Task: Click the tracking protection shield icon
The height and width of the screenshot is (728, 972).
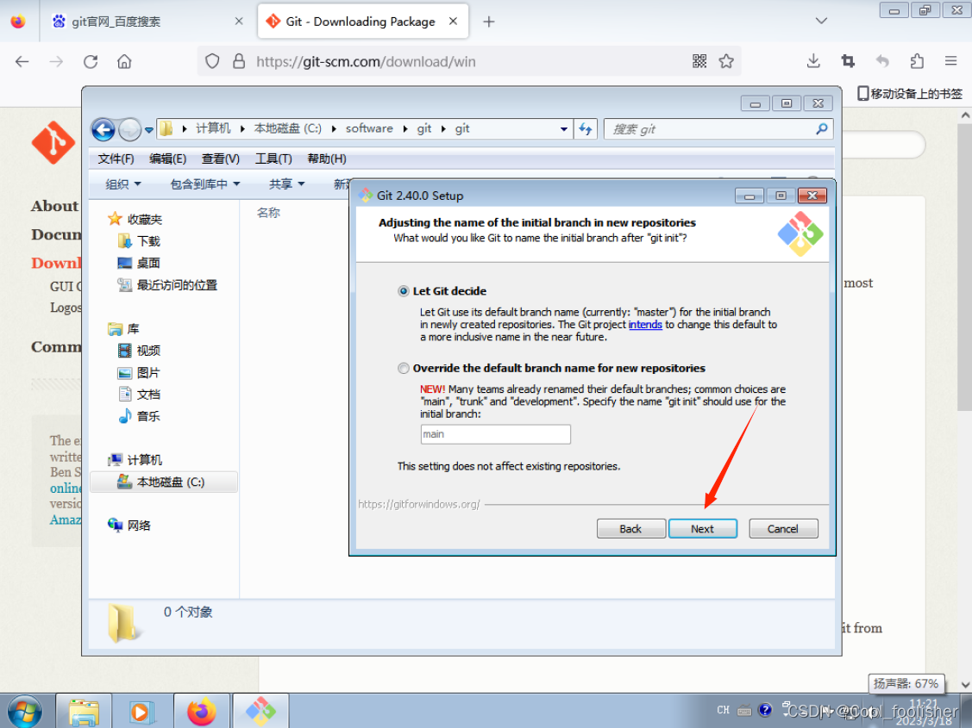Action: [x=212, y=61]
